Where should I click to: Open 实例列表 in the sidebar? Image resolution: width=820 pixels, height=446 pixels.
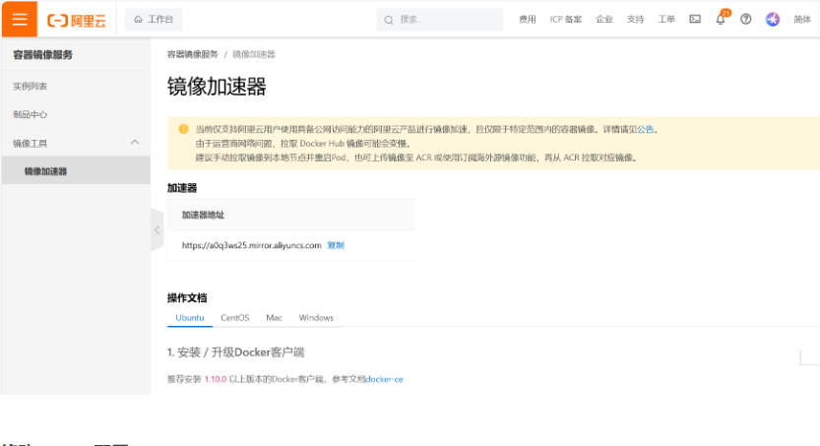31,87
